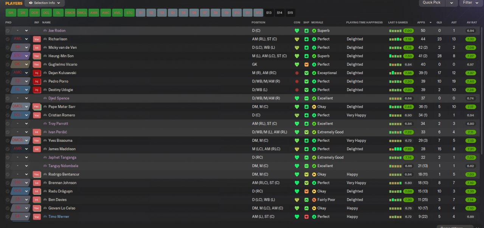Toggle the selection tick for Timo Werner
The width and height of the screenshot is (484, 228).
coord(8,217)
